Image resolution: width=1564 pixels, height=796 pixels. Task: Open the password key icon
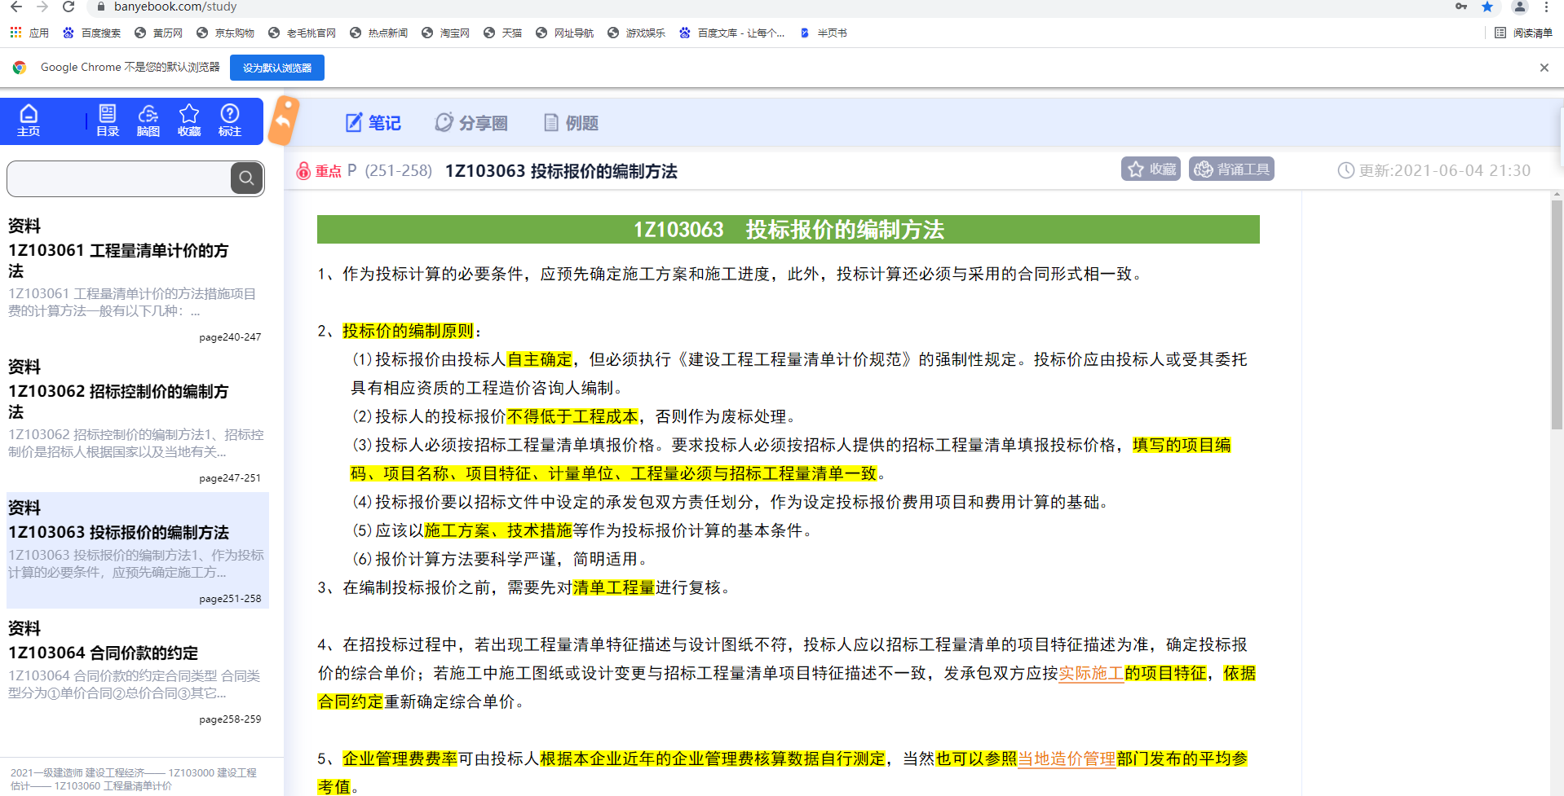coord(1461,7)
